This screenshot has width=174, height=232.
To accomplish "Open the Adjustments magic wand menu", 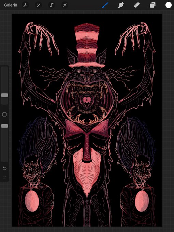I will tap(38, 5).
